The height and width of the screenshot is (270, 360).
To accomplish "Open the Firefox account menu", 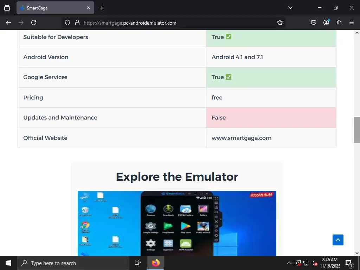I will coord(326,22).
